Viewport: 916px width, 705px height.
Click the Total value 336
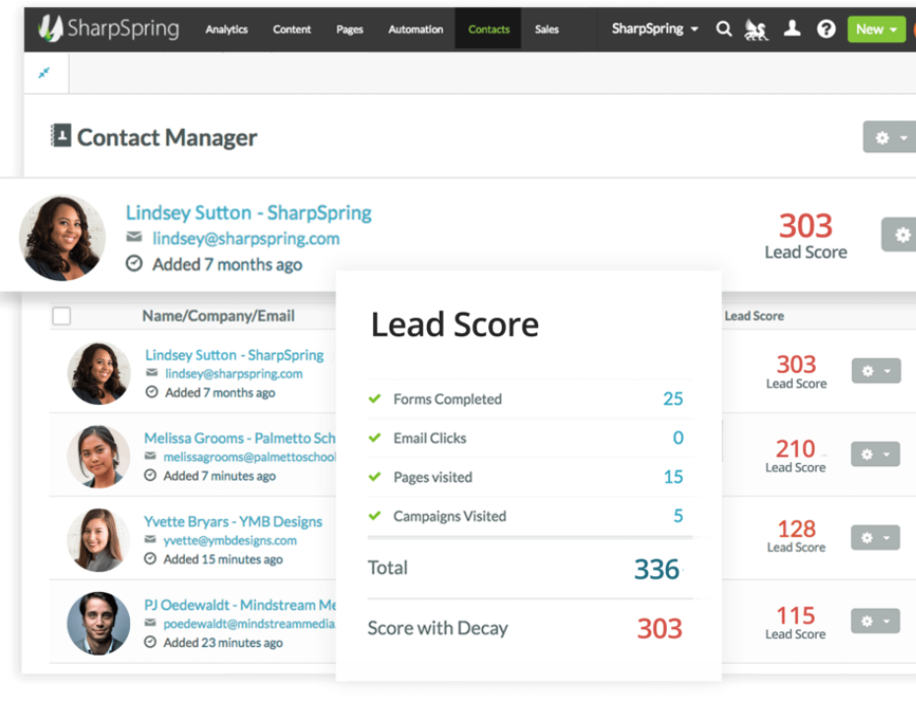656,569
